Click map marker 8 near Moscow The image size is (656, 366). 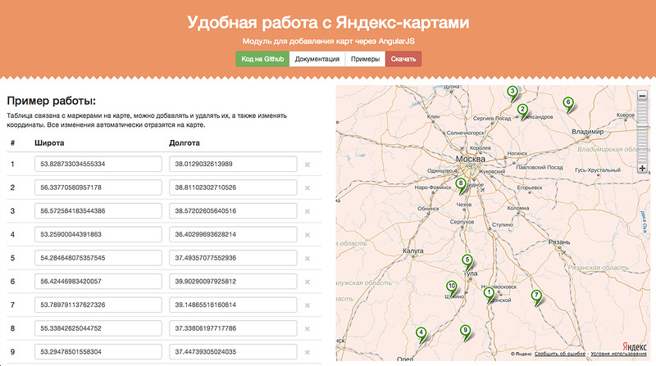tap(461, 186)
